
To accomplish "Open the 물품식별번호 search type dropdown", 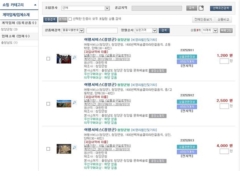I will 73,30.
